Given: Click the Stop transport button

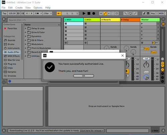Looking at the screenshot, I should (89, 13).
